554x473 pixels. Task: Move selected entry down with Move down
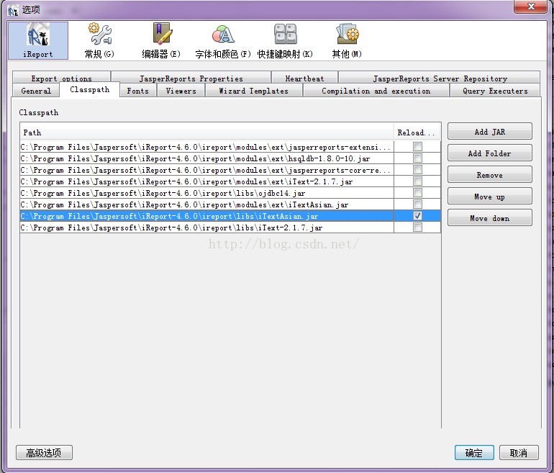[x=490, y=217]
